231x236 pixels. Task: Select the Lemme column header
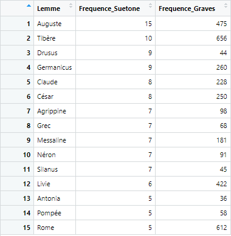click(x=55, y=8)
